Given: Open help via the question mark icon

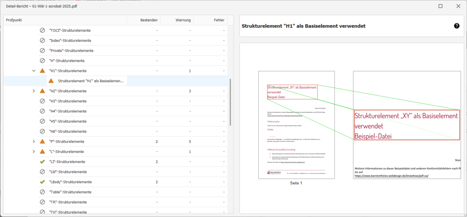Looking at the screenshot, I should 457,26.
